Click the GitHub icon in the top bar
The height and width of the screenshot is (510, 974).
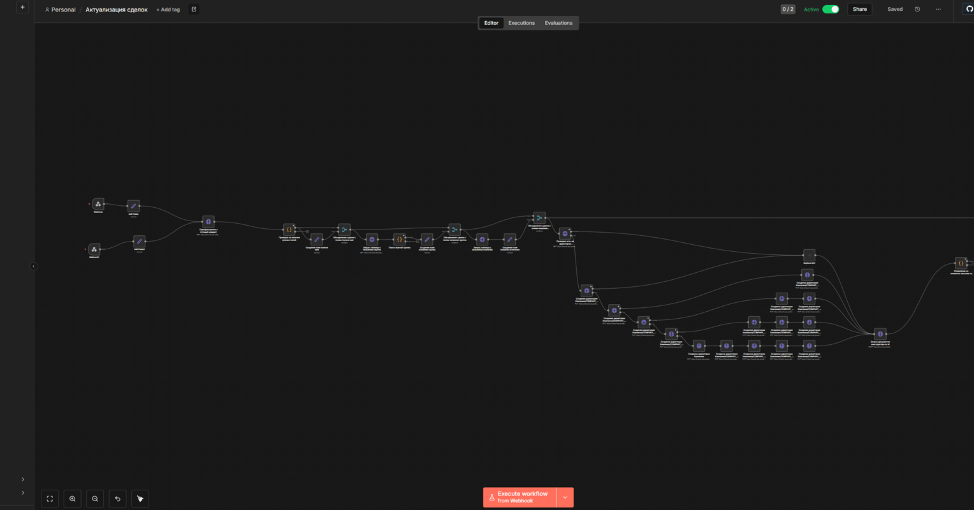coord(970,9)
